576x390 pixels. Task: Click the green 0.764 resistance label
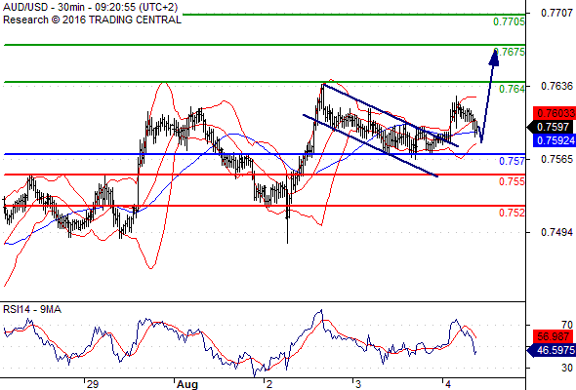(x=512, y=89)
